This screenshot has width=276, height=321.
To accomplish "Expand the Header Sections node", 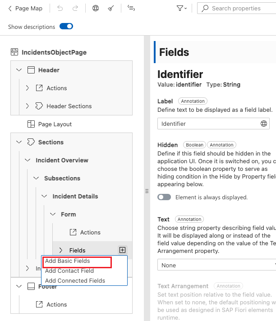I will 27,106.
